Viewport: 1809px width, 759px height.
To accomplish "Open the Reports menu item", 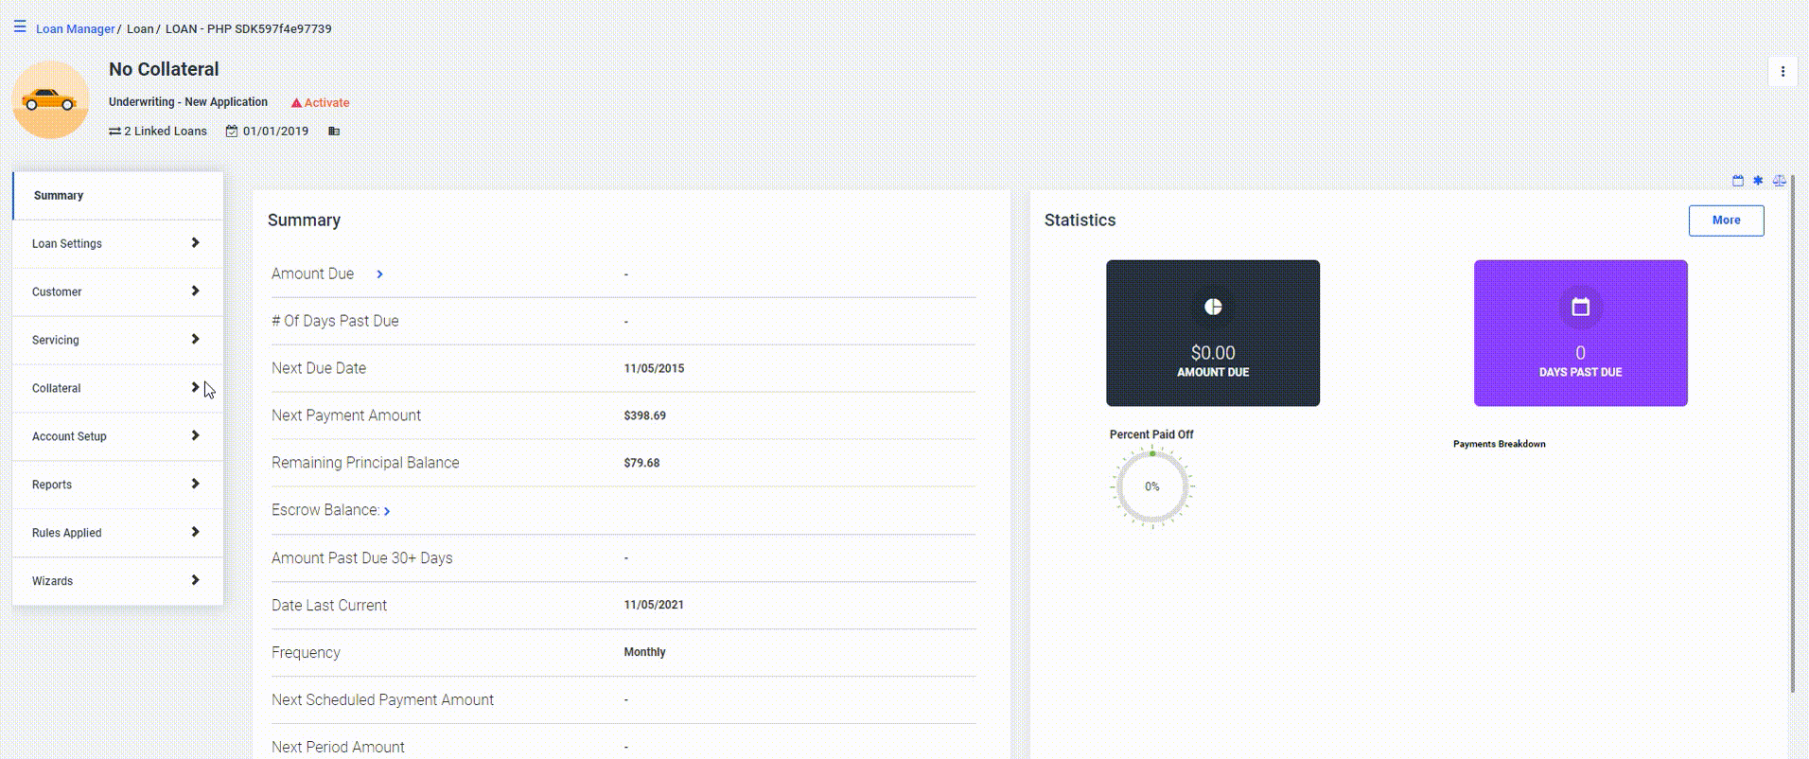I will click(118, 485).
